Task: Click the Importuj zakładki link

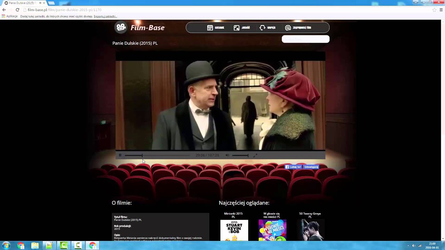Action: [x=105, y=16]
